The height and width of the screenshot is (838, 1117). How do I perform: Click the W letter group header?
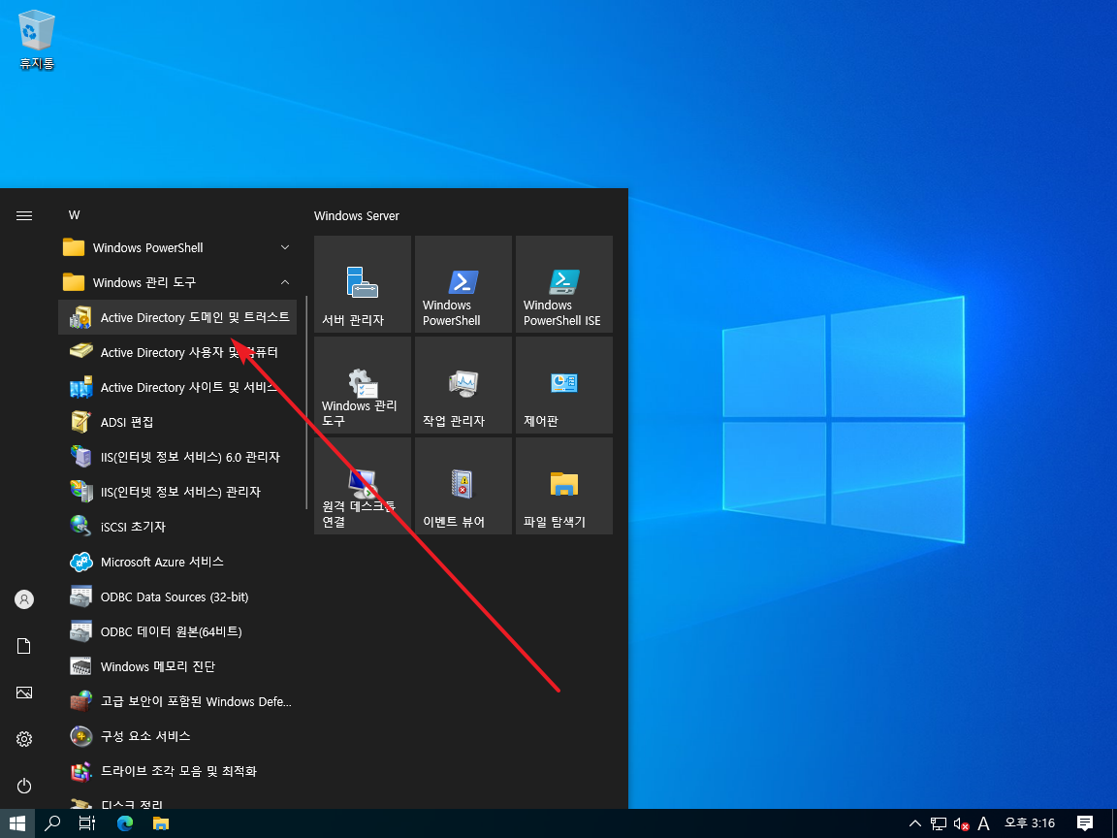tap(74, 215)
